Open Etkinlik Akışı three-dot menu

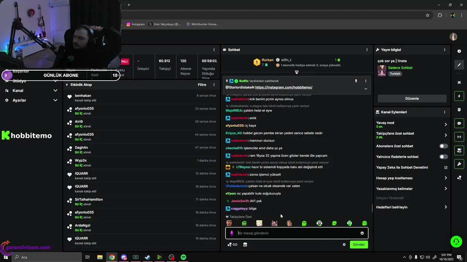(x=214, y=85)
